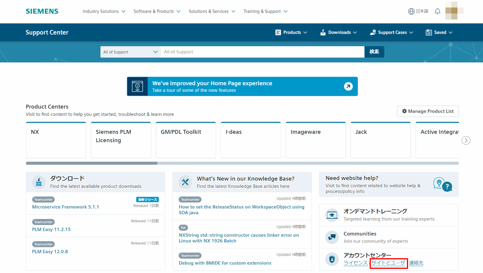Click the Communities chat bubble icon
483x273 pixels.
tap(332, 237)
